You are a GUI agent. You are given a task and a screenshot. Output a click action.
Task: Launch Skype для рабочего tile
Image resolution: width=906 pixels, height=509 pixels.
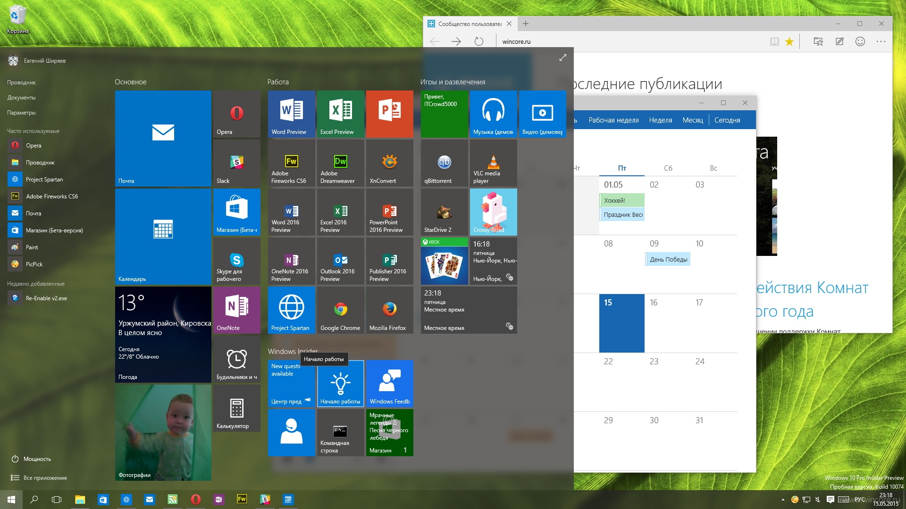(236, 261)
